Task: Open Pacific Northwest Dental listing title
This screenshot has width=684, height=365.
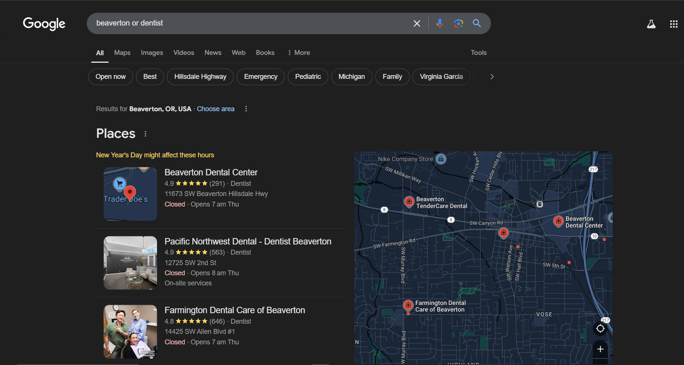Action: click(248, 241)
